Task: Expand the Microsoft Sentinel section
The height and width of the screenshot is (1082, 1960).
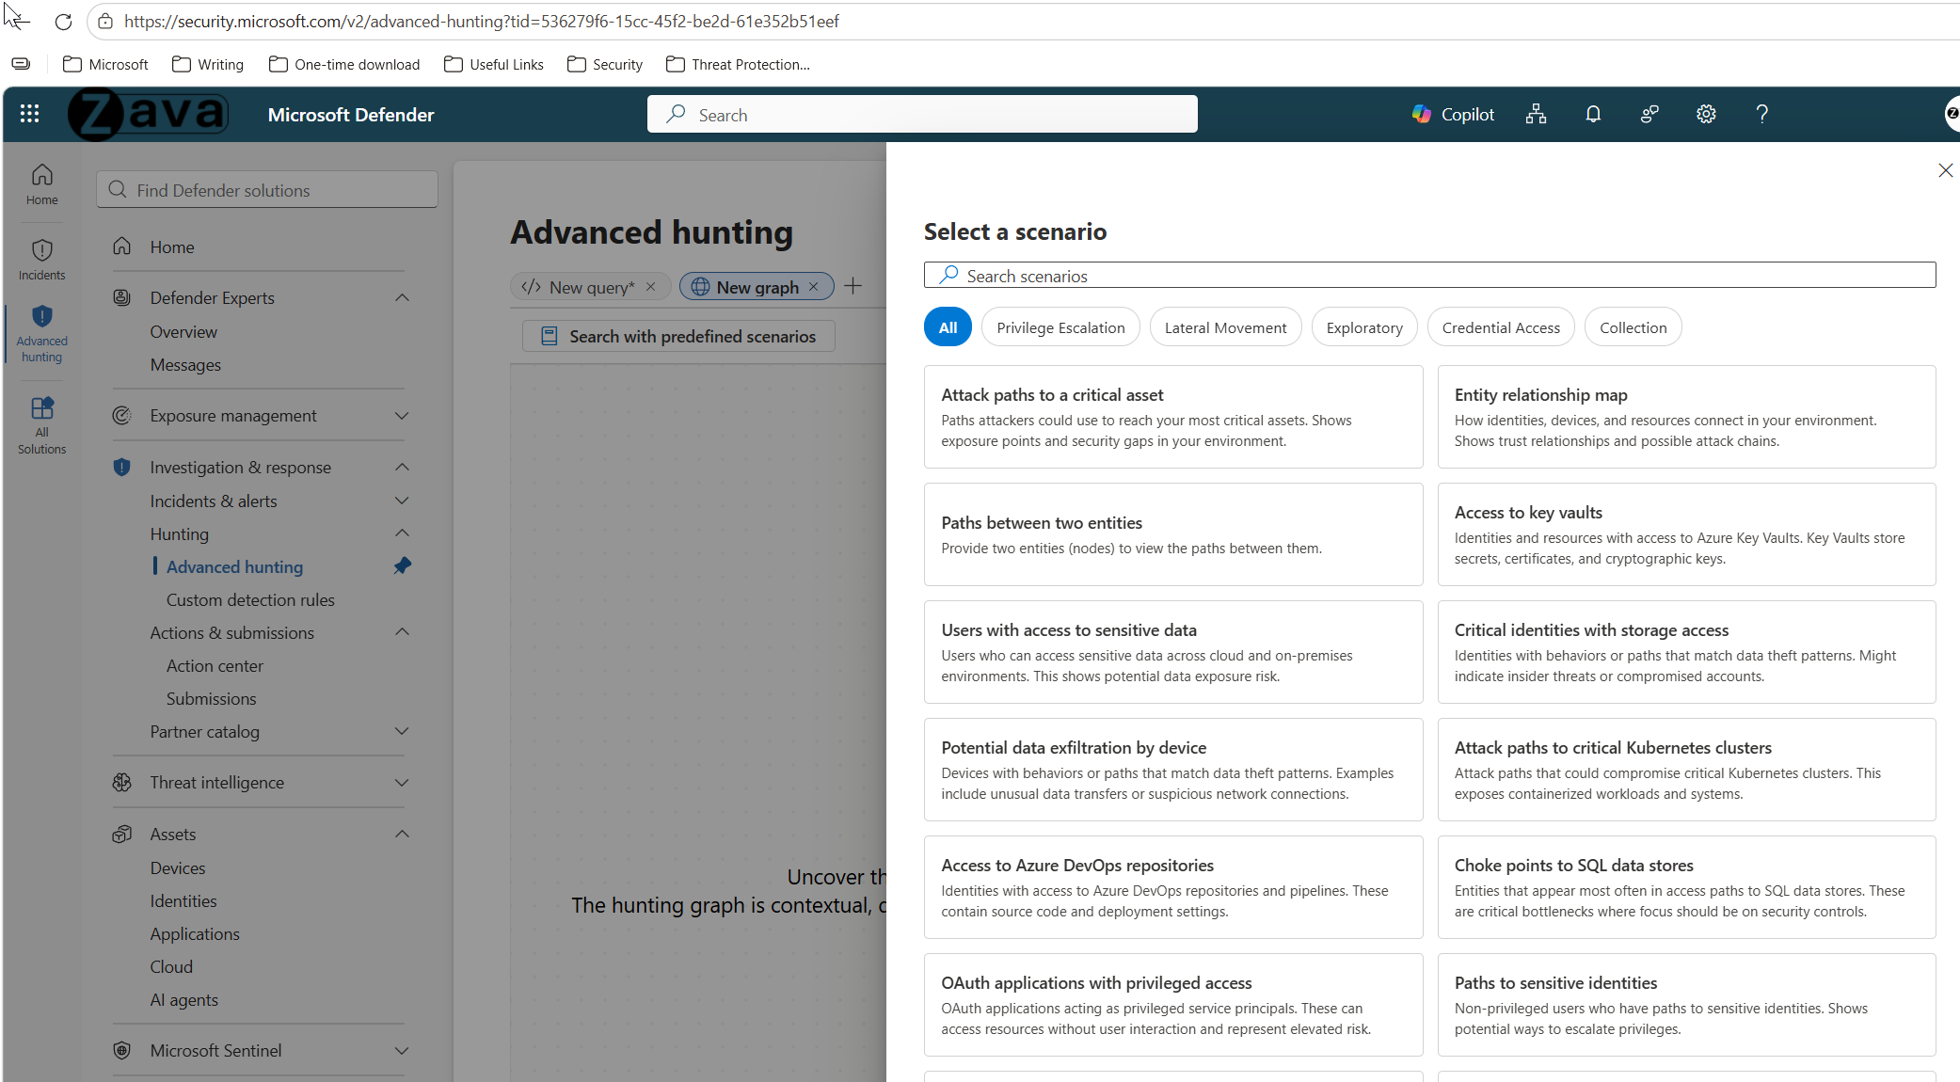Action: (x=402, y=1050)
